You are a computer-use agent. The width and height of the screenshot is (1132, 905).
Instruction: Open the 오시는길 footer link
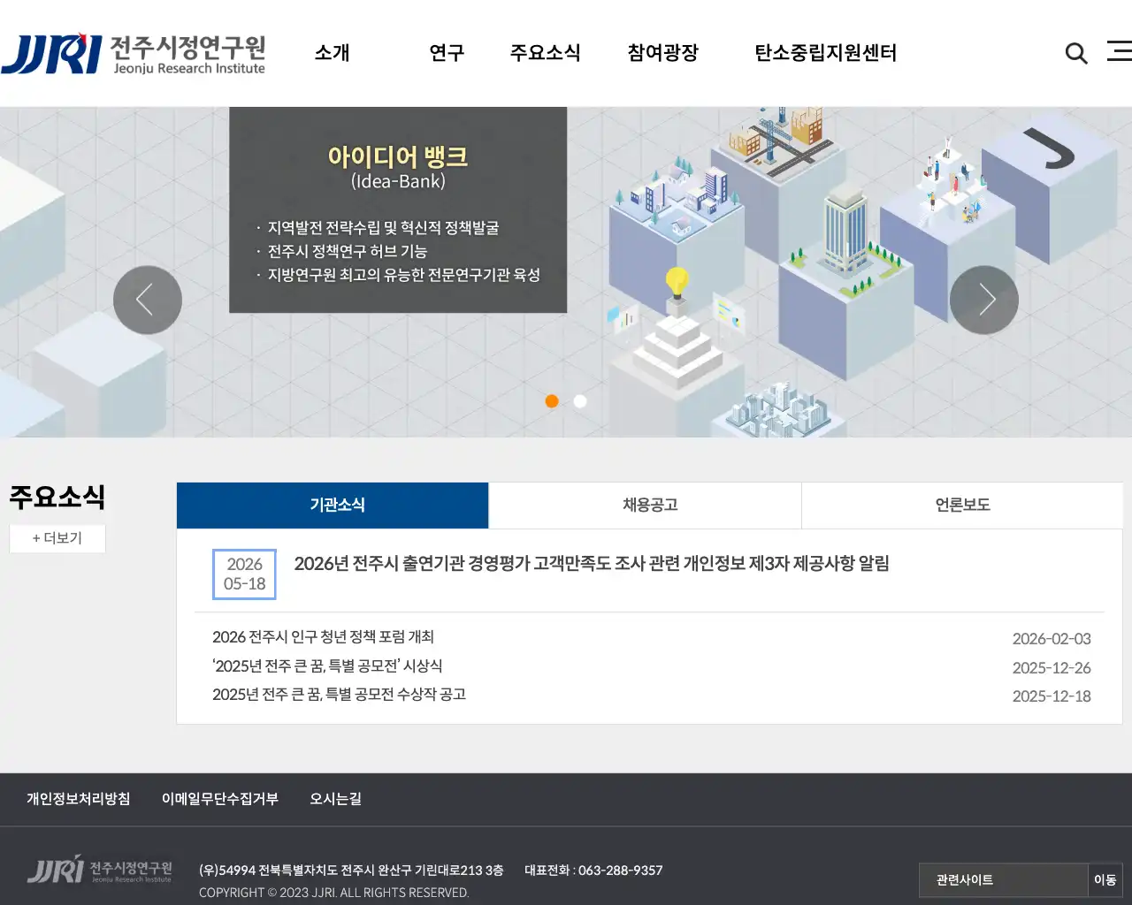335,799
